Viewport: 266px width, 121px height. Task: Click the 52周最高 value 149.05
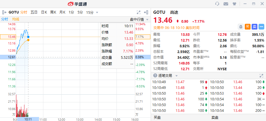[184, 63]
